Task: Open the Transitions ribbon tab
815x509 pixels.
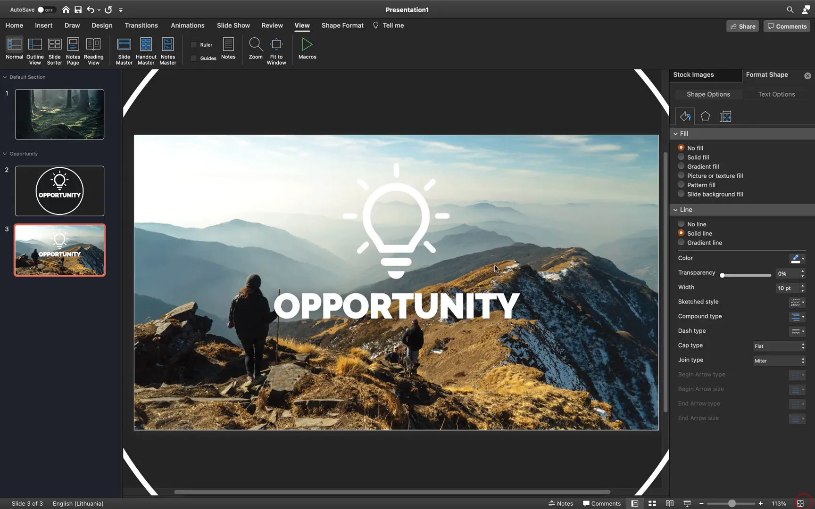Action: (x=141, y=25)
